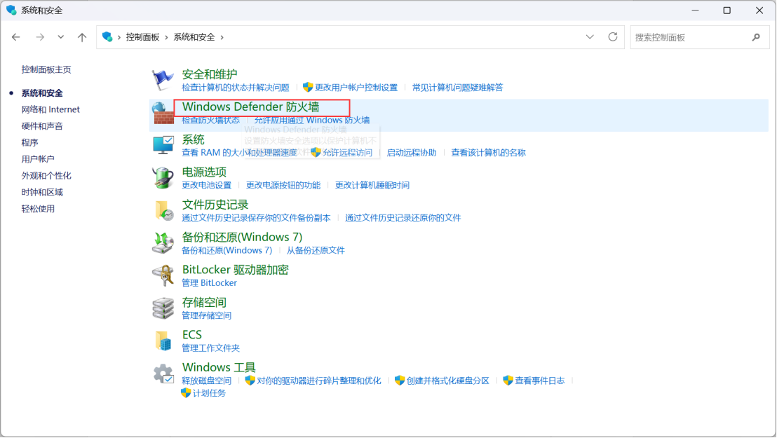Click the control panel icon in address bar
Image resolution: width=777 pixels, height=438 pixels.
(107, 37)
